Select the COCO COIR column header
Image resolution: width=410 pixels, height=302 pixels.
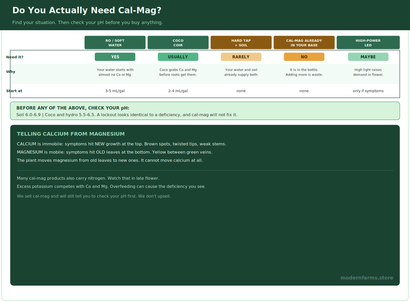coord(178,42)
